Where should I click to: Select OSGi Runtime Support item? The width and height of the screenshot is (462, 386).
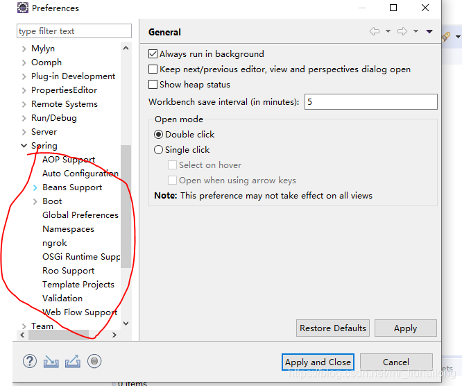81,257
